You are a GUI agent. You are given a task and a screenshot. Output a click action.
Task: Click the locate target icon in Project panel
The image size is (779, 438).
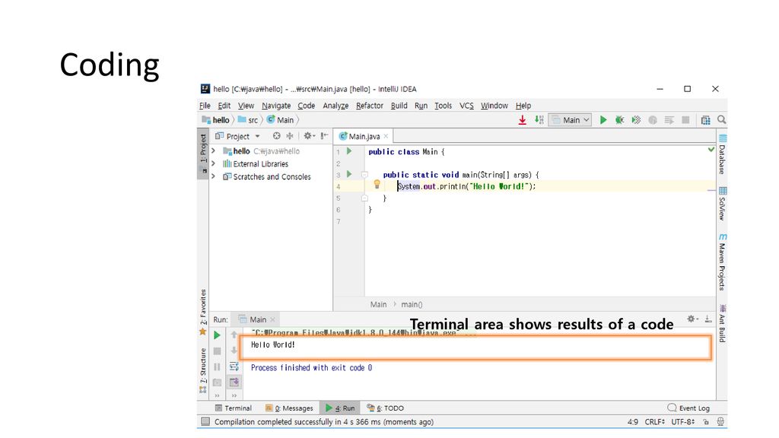click(x=277, y=135)
